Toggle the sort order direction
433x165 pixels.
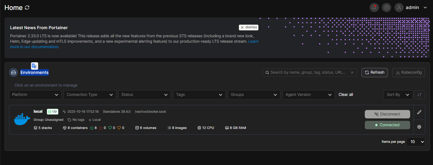419,95
